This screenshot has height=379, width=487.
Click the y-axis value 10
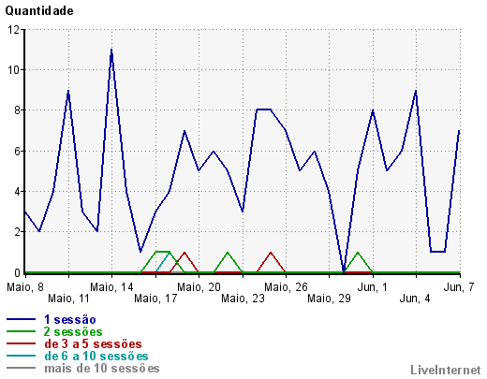(x=14, y=70)
